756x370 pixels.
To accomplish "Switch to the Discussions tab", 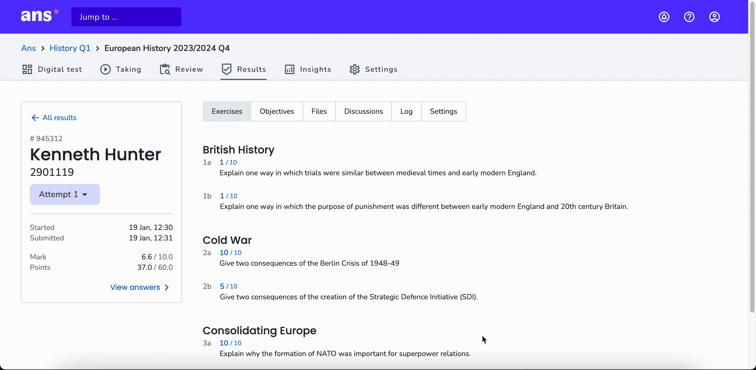I will coord(363,111).
